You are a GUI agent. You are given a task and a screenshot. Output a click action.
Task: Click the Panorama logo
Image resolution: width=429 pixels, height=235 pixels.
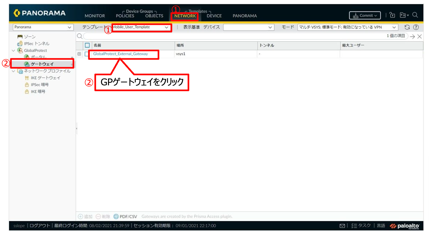coord(40,13)
